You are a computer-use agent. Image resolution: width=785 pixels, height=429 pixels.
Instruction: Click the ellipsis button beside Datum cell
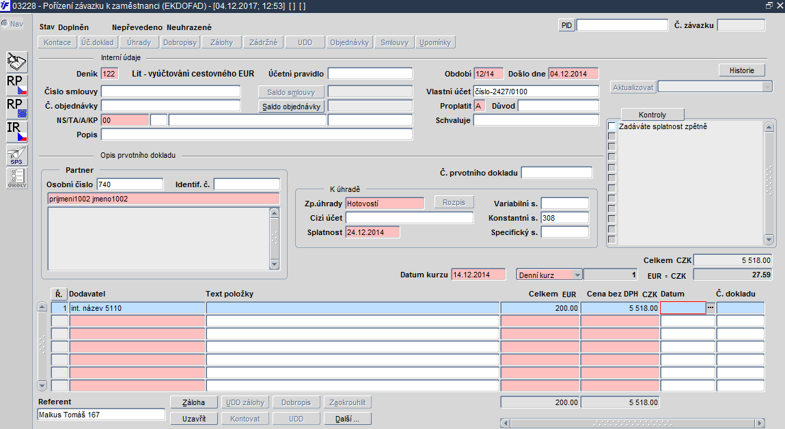click(x=711, y=308)
